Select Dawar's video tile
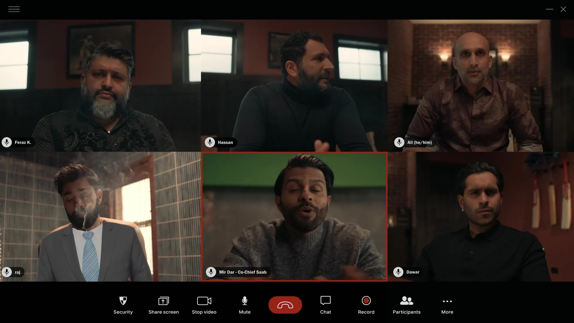574x323 pixels. (x=481, y=217)
